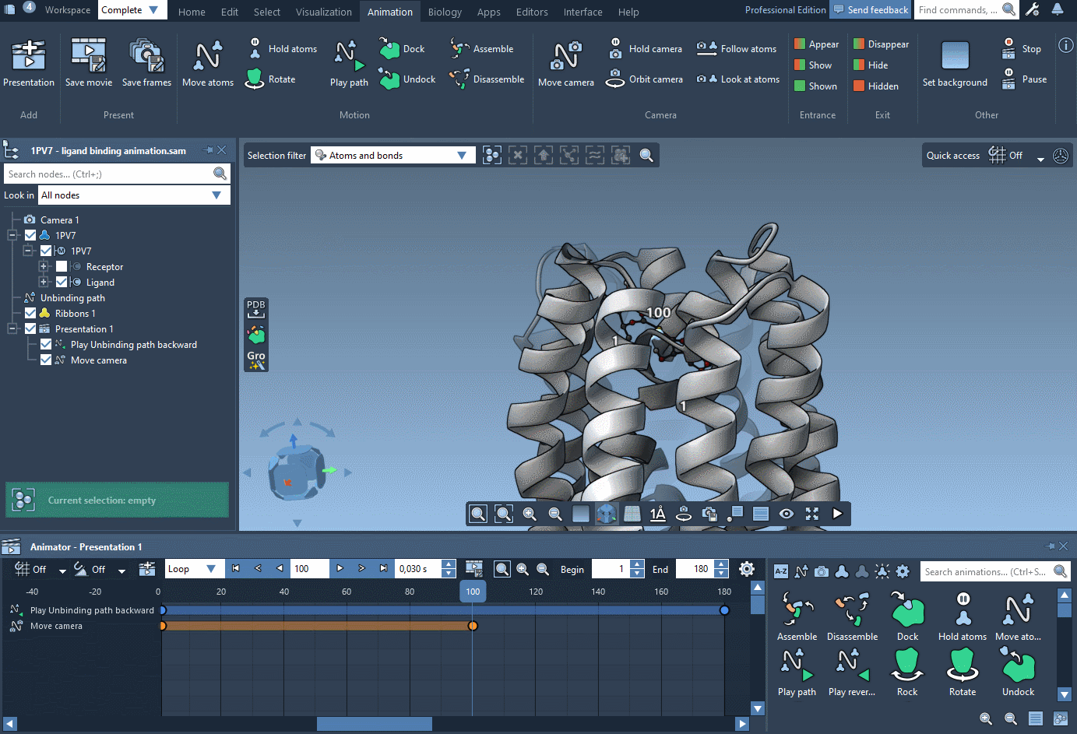
Task: Add a Rock animation from the animator panel
Action: [x=907, y=671]
